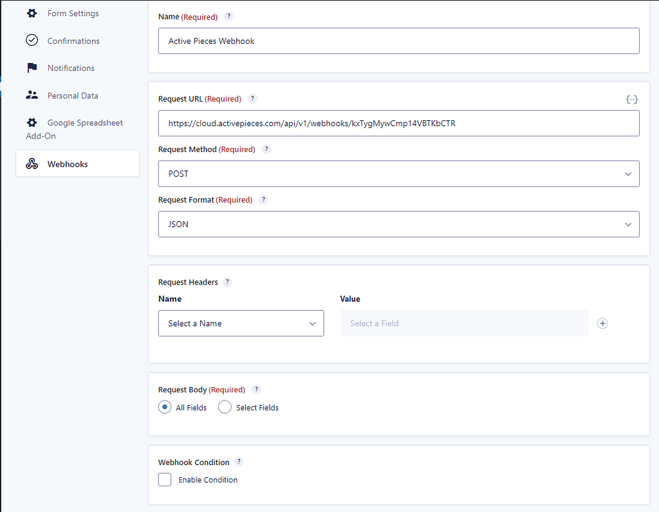
Task: Expand the Request Format dropdown
Action: click(398, 224)
